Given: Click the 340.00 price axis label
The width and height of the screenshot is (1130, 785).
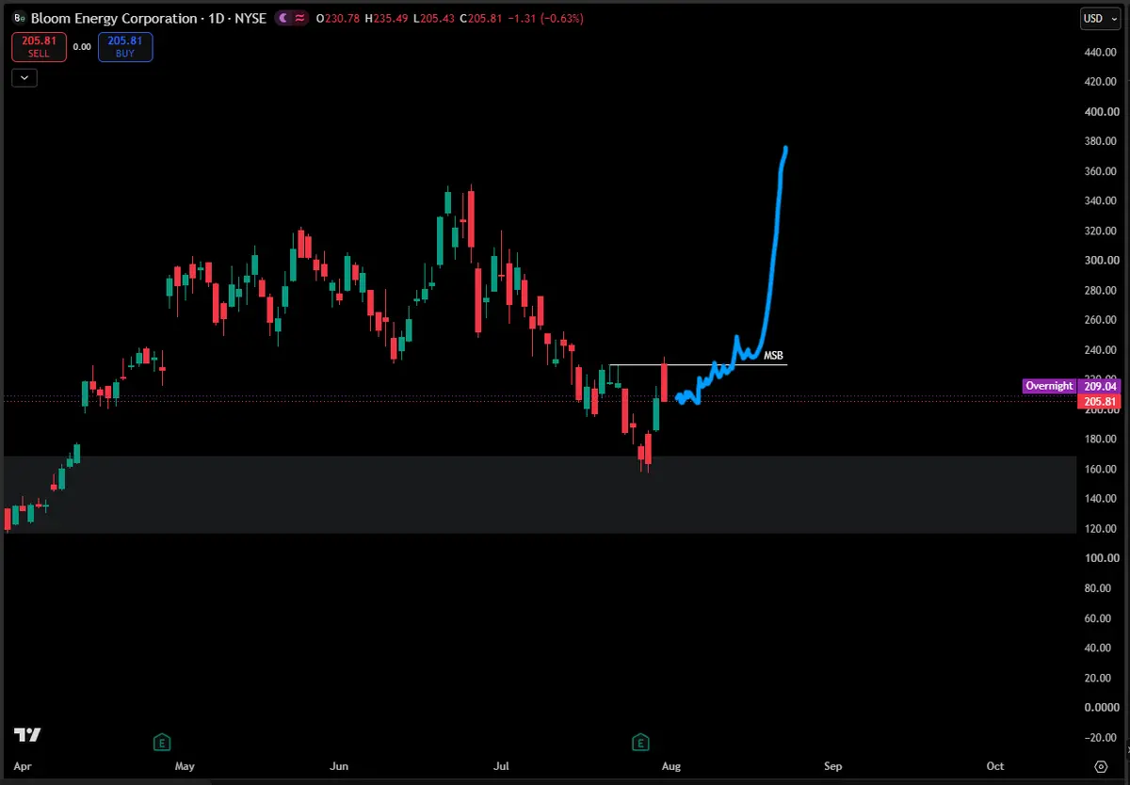Looking at the screenshot, I should [x=1099, y=200].
